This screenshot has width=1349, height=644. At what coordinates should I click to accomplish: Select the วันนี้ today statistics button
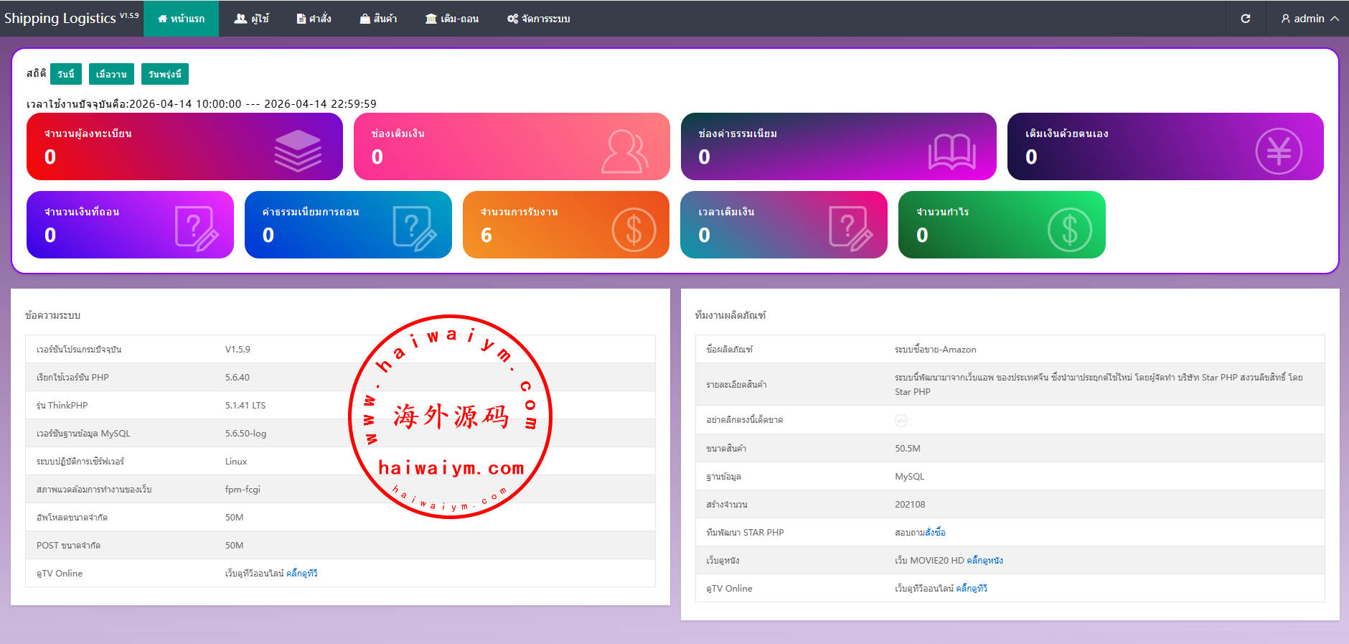pos(65,74)
